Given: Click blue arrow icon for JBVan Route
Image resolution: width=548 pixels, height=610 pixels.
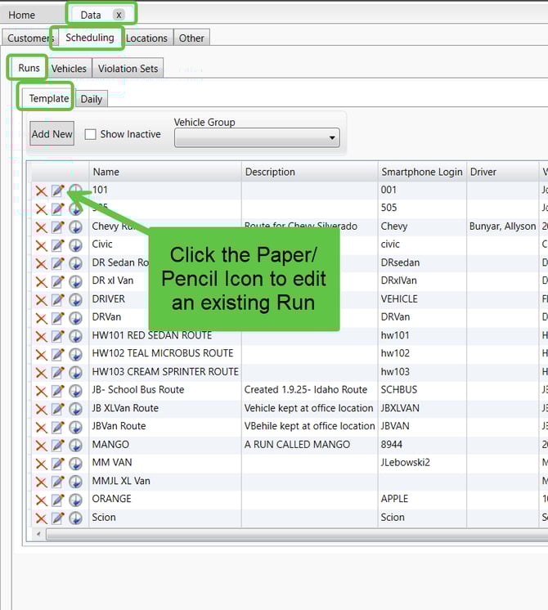Looking at the screenshot, I should click(75, 427).
